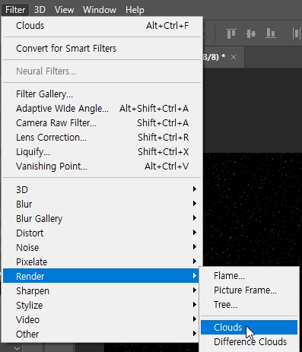Expand the Distort submenu
The height and width of the screenshot is (352, 302).
pyautogui.click(x=102, y=233)
